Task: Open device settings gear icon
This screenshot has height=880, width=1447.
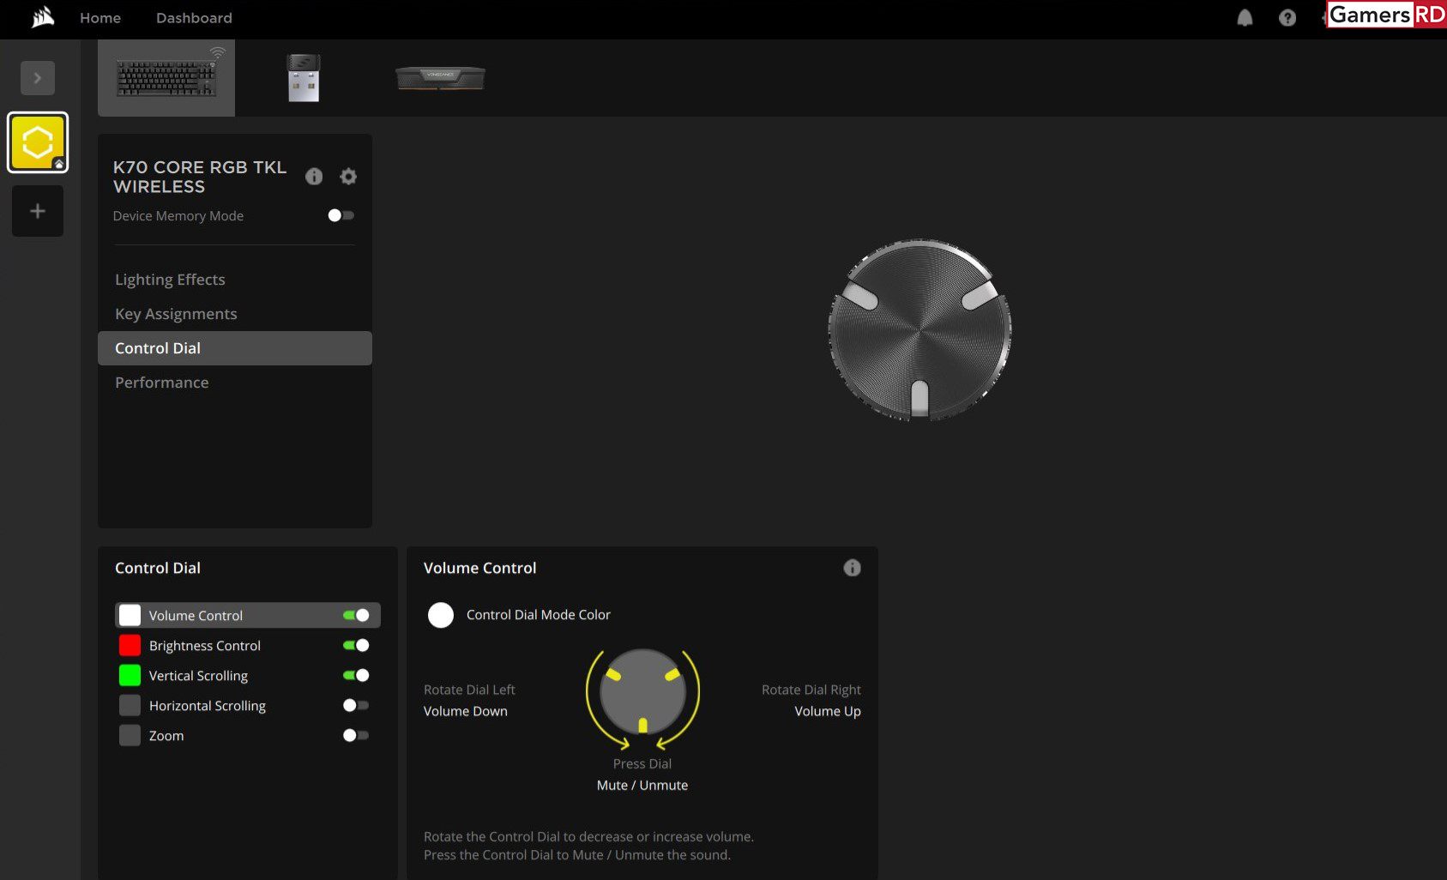Action: [x=348, y=177]
